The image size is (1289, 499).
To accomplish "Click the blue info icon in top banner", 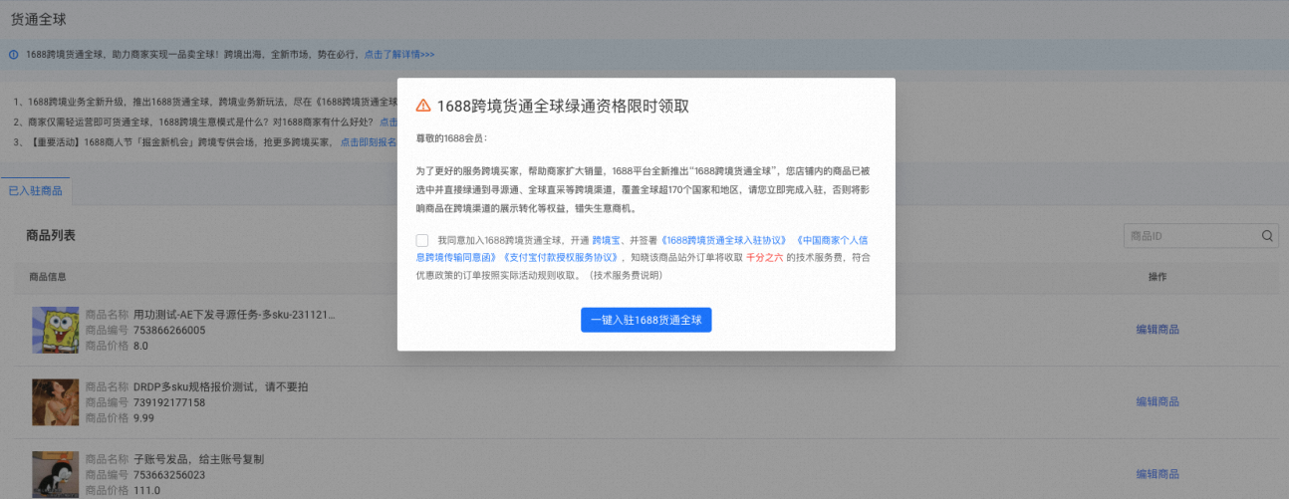I will (x=14, y=54).
